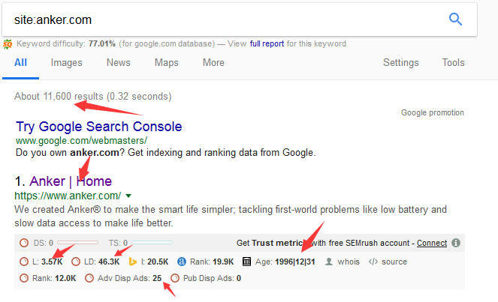This screenshot has height=302, width=498.
Task: Open the More search menu
Action: (x=213, y=63)
